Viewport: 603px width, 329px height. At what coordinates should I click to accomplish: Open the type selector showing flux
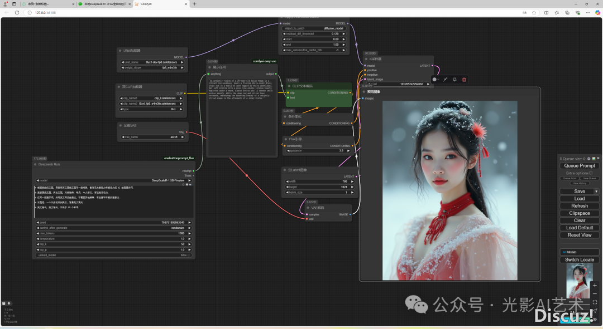pyautogui.click(x=151, y=109)
